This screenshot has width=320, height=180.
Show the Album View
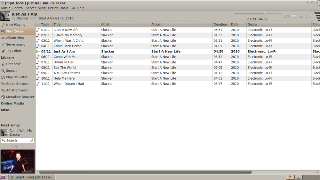(x=15, y=38)
